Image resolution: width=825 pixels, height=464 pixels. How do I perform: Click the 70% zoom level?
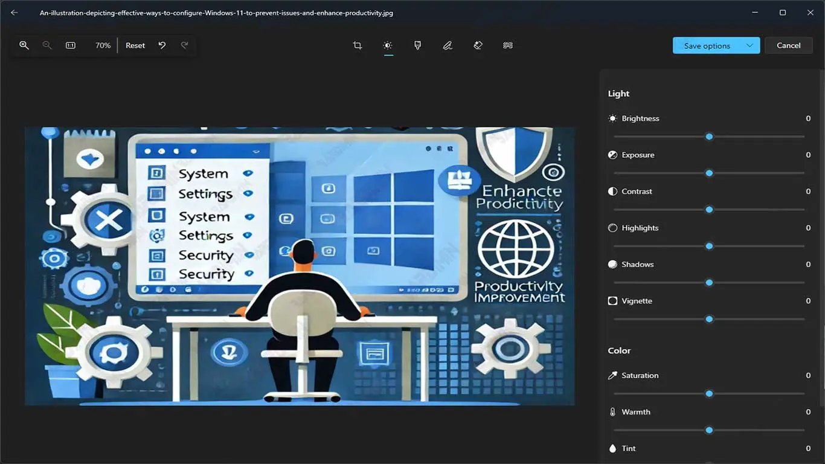[103, 45]
